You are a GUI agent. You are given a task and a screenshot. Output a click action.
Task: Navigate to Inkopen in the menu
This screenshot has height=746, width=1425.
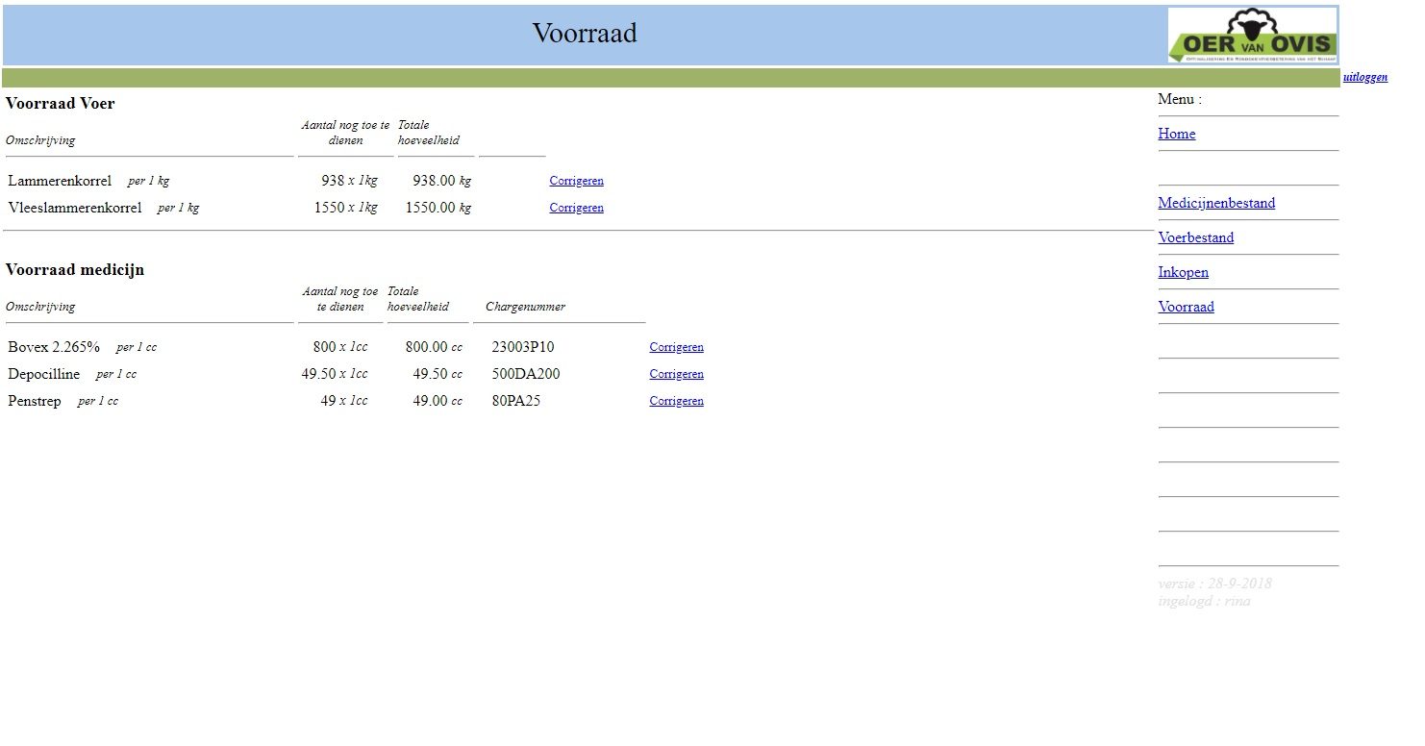pos(1183,272)
